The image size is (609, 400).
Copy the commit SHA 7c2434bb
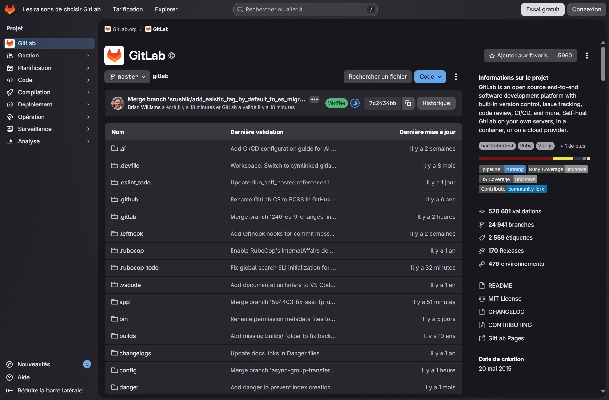408,103
